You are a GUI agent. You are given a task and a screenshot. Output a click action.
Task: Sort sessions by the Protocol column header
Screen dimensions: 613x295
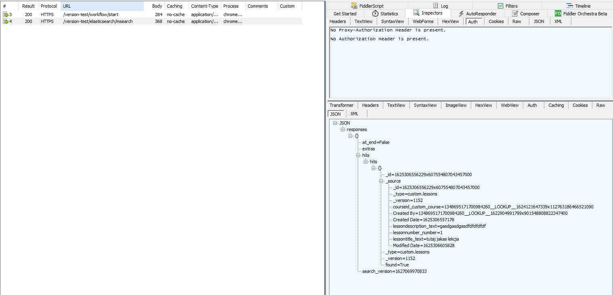49,6
